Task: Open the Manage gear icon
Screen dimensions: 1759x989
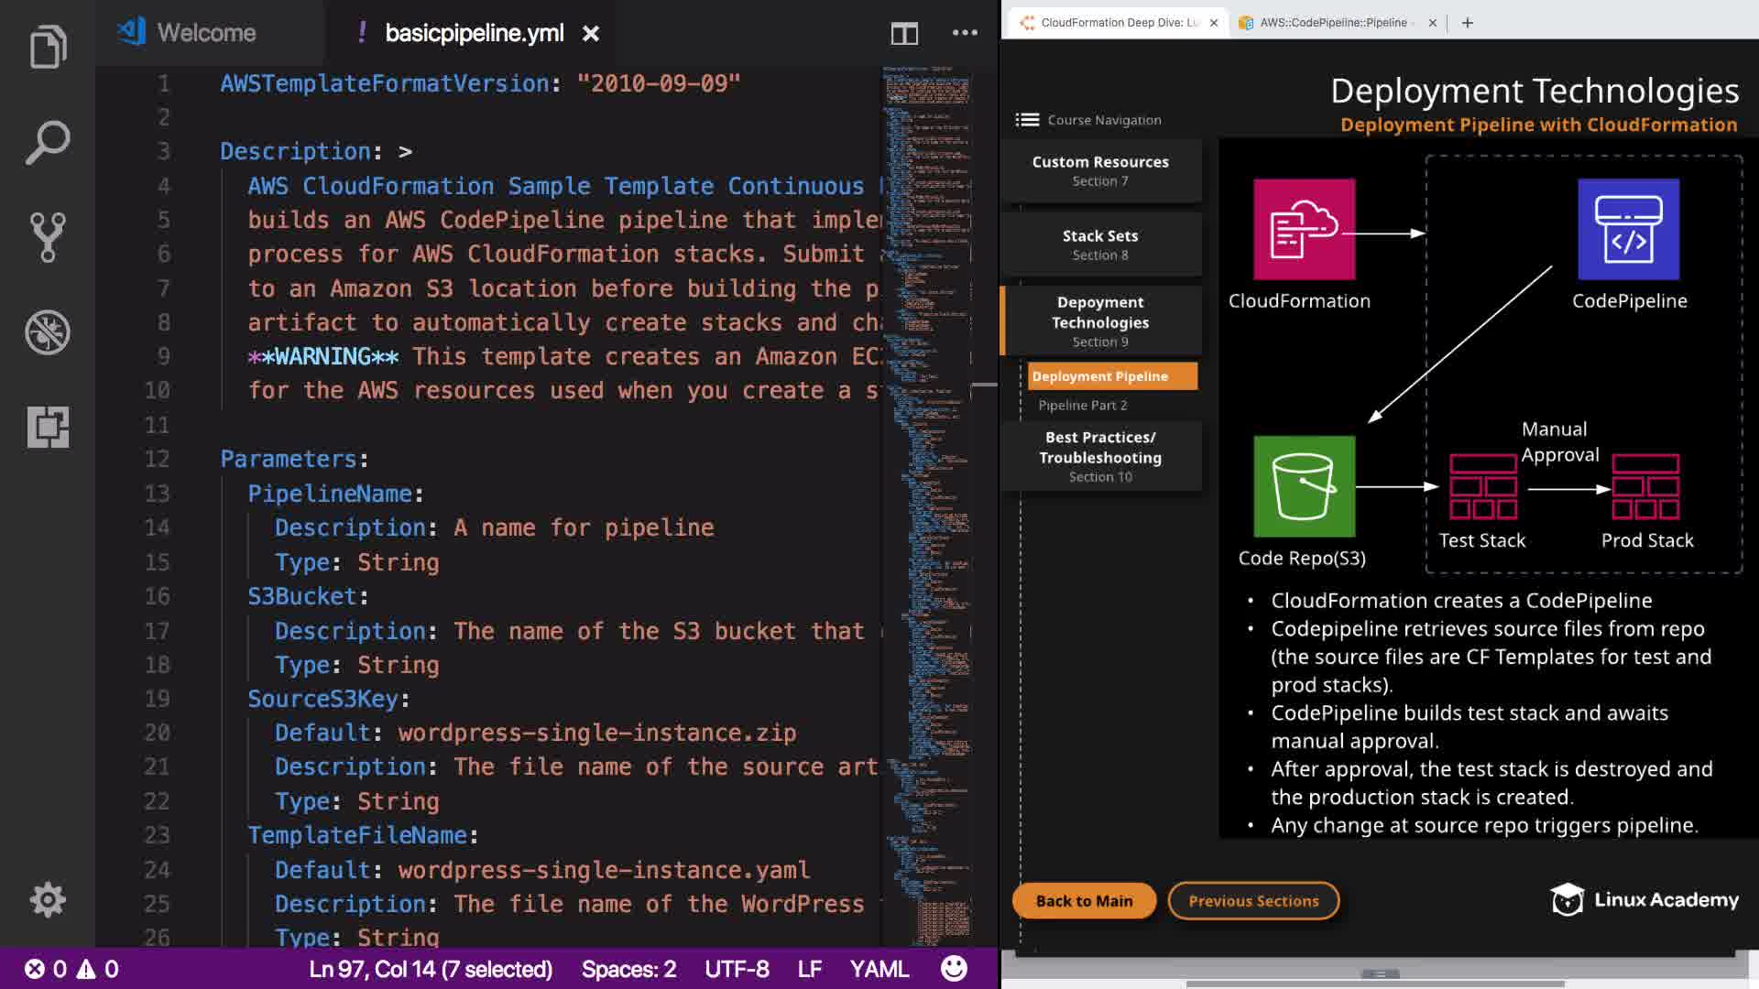Action: (48, 899)
